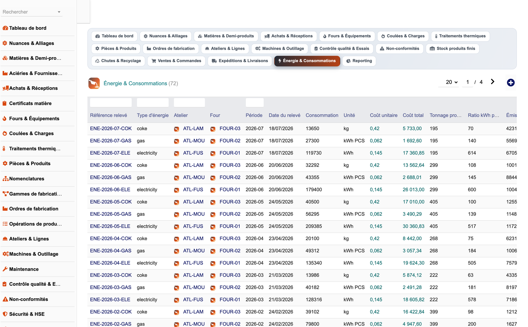This screenshot has height=327, width=528.
Task: Open record ENE-2026-06-GAS
Action: 110,177
